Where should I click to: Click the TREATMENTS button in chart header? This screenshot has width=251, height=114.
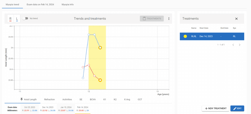pyautogui.click(x=152, y=19)
